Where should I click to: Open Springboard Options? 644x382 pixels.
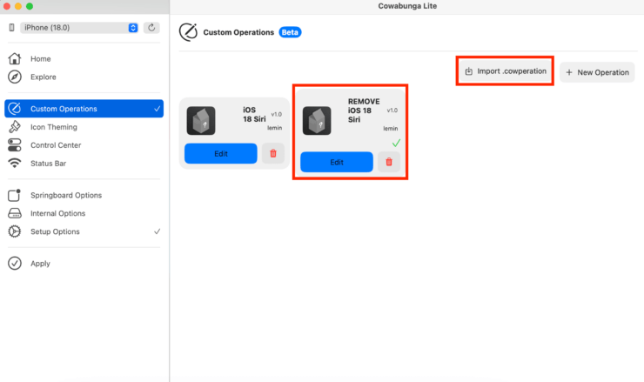[x=84, y=195]
